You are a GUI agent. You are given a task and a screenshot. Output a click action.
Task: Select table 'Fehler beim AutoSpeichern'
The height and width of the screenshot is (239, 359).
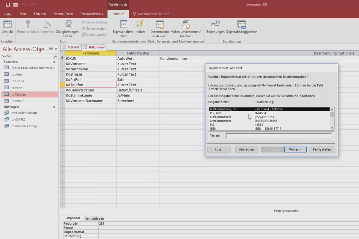[x=30, y=68]
